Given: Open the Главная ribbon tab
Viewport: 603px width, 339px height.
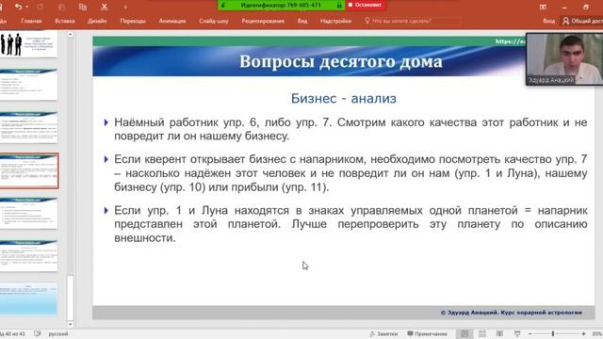Looking at the screenshot, I should point(31,21).
